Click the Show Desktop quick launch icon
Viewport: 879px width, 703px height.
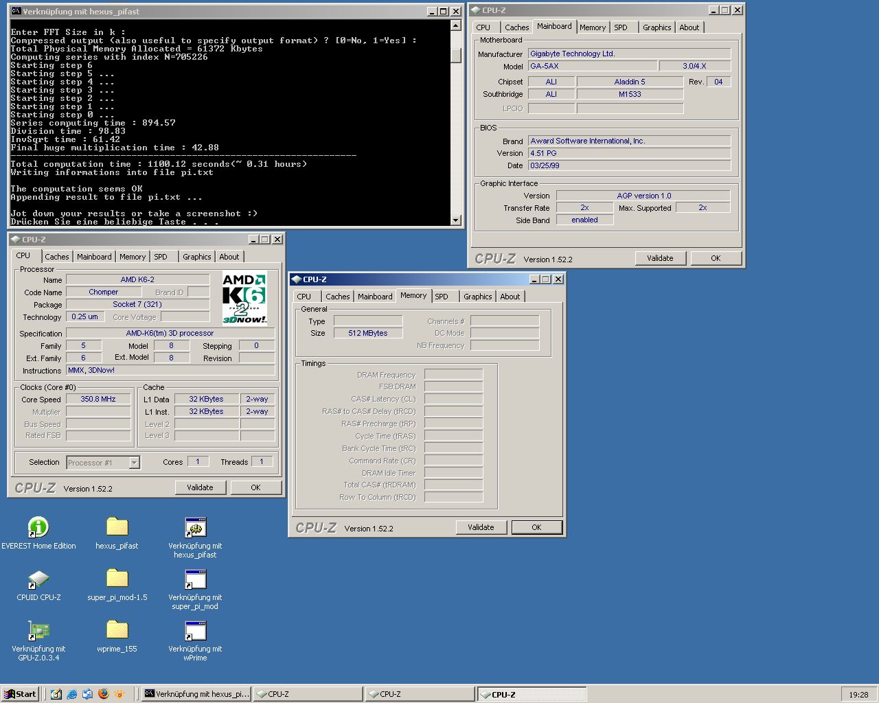pyautogui.click(x=56, y=694)
